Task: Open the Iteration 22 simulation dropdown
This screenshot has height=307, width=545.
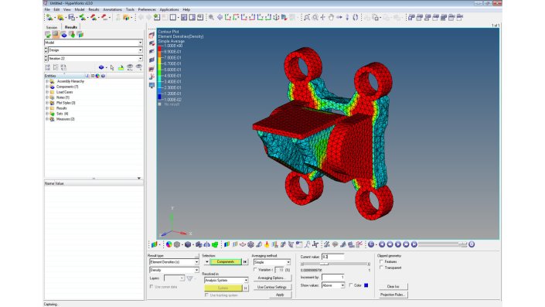Action: 95,59
